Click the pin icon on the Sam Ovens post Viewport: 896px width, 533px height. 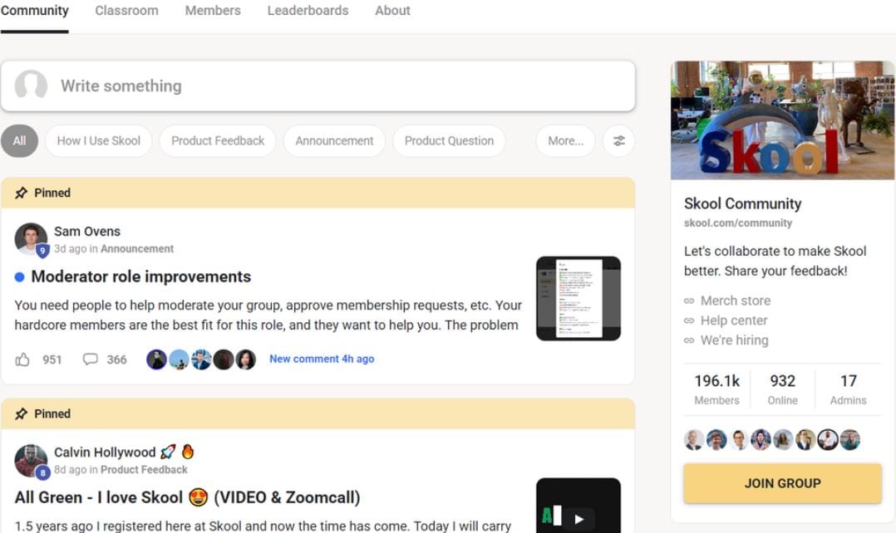click(21, 193)
